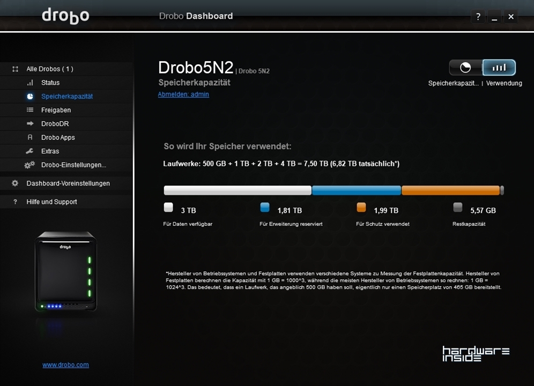Screen dimensions: 534x386
Task: Click the blue legend swatch for 1,81 TB
Action: coord(265,207)
